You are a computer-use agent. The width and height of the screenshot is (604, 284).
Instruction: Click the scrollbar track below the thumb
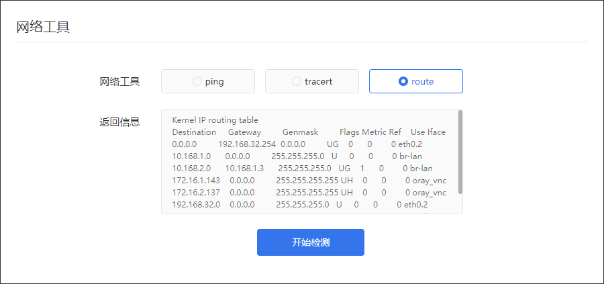[460, 203]
